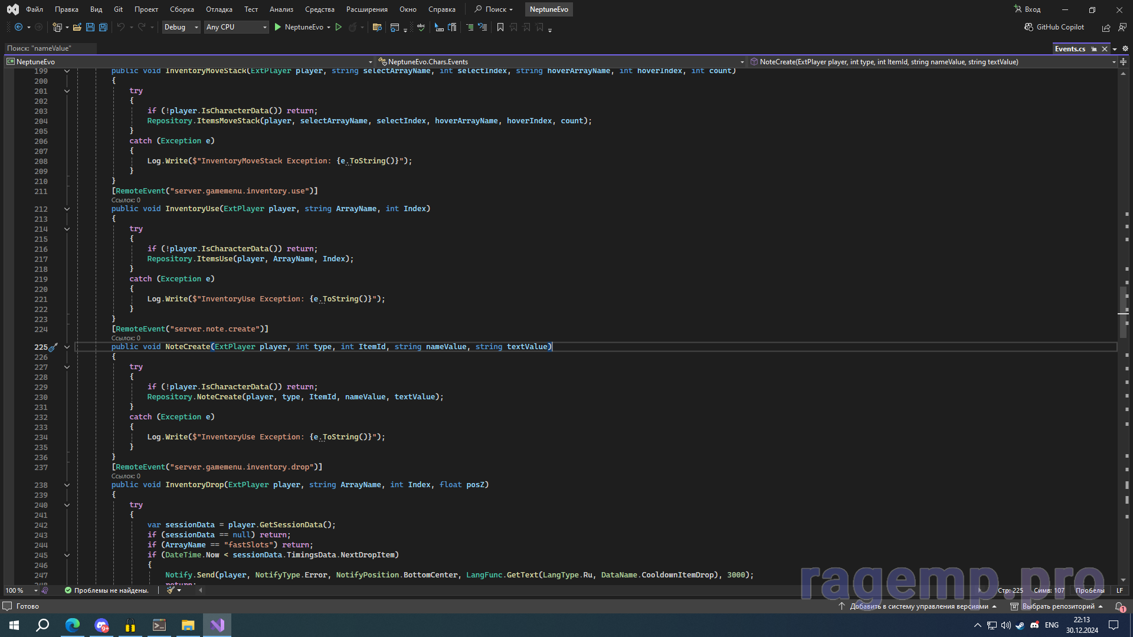Screen dimensions: 1133x637
Task: Click the Open File folder icon
Action: pos(77,27)
